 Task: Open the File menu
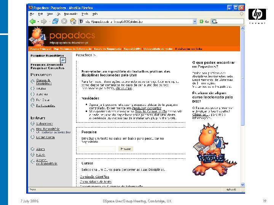coord(32,14)
